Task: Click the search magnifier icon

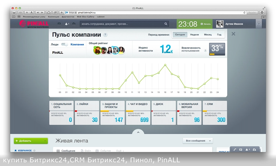Action: click(x=166, y=24)
